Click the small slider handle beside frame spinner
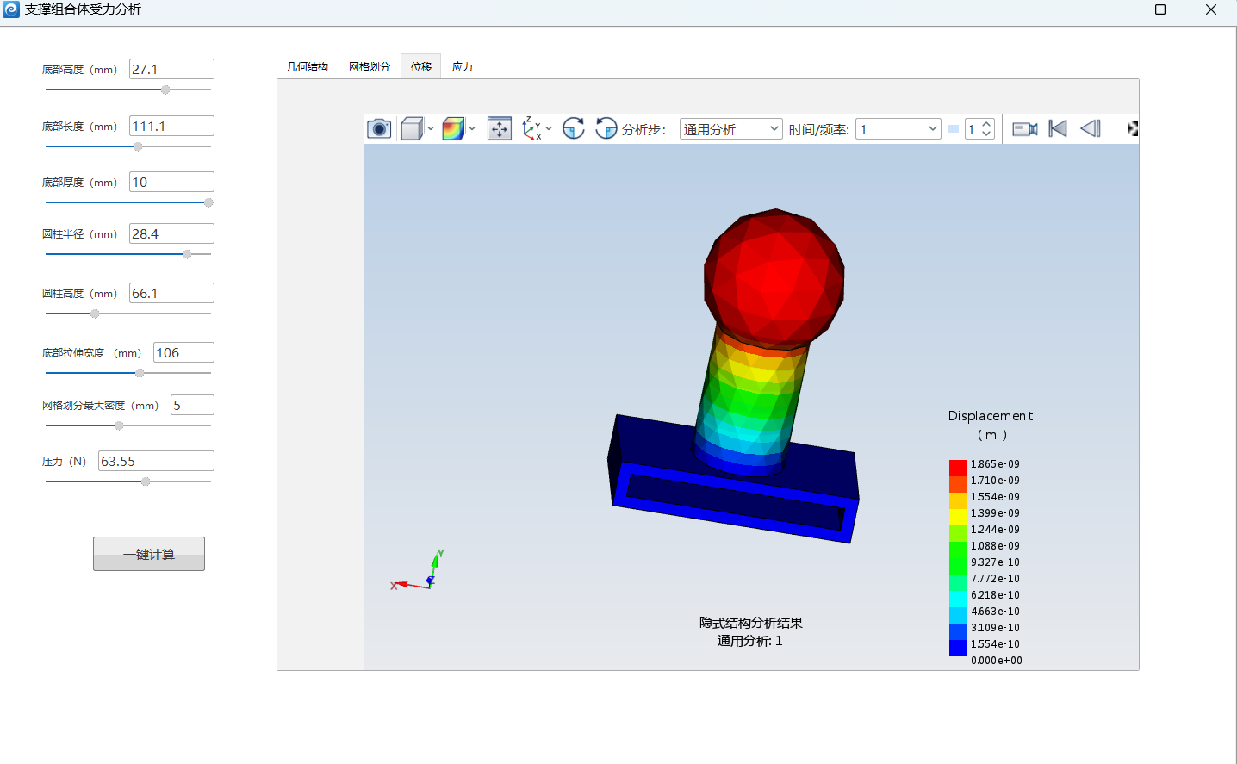The width and height of the screenshot is (1237, 764). (953, 129)
